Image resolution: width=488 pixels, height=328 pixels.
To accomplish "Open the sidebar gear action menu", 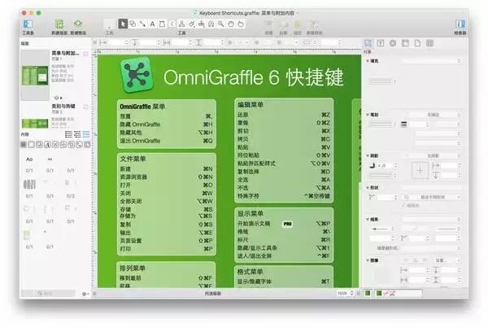I will tap(85, 294).
